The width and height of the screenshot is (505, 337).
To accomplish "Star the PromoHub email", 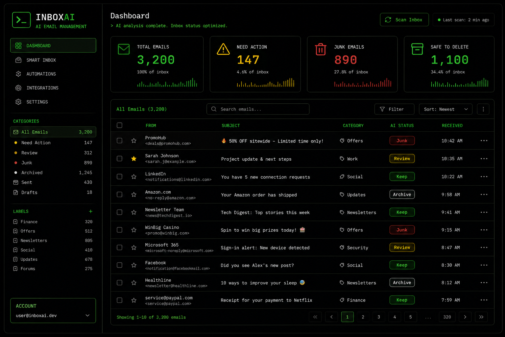I will click(134, 141).
